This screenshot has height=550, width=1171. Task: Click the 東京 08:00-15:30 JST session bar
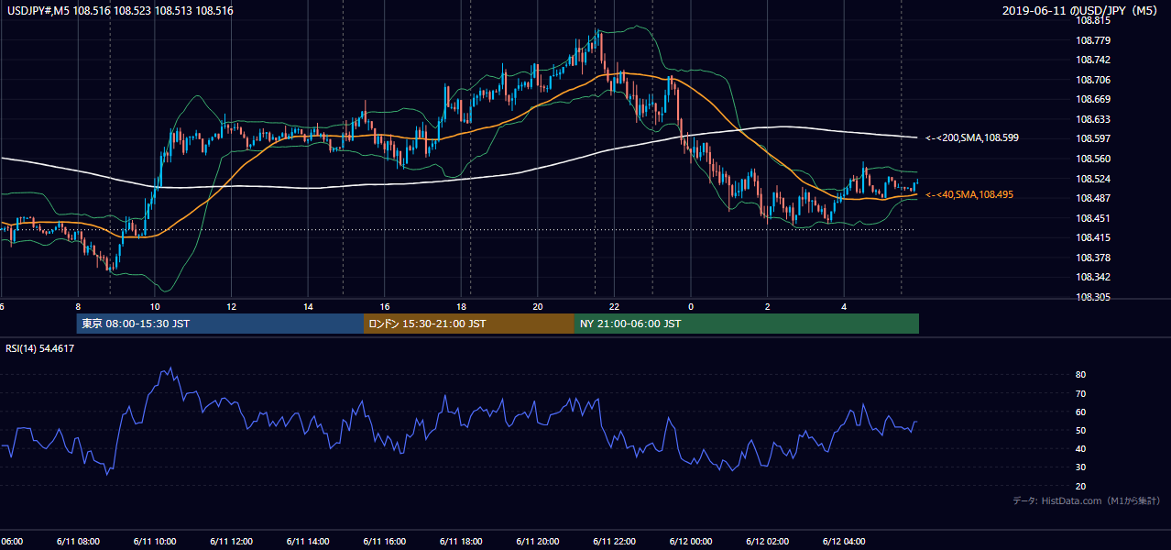pos(220,324)
